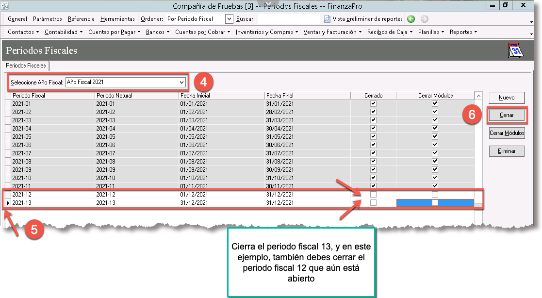Click the Fecha Final cell 30/04/2021
Screen dimensions: 542x298
(x=307, y=128)
